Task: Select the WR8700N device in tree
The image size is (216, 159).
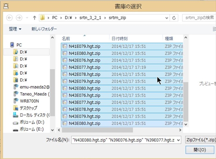Action: (x=29, y=101)
